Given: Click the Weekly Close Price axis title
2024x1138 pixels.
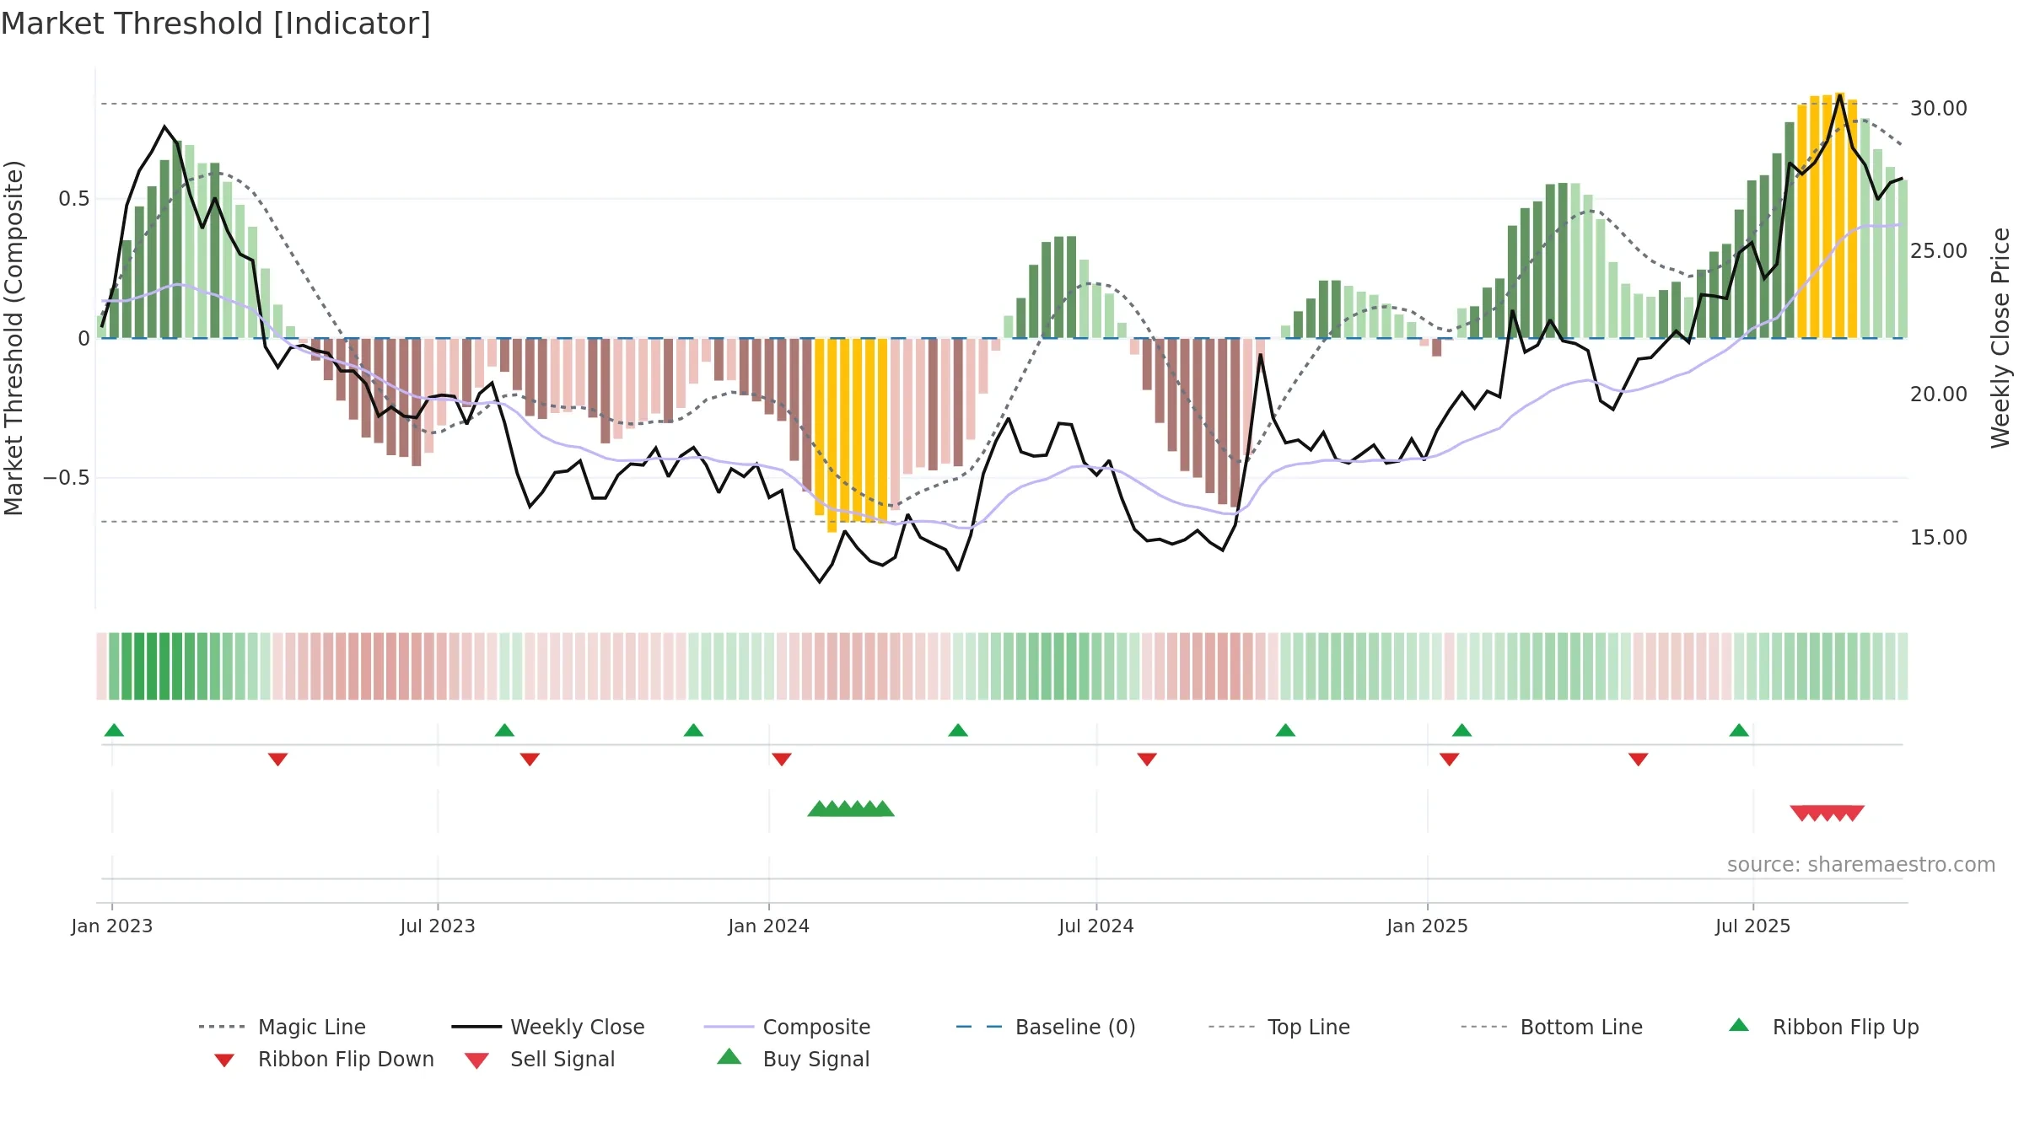Looking at the screenshot, I should click(2000, 337).
